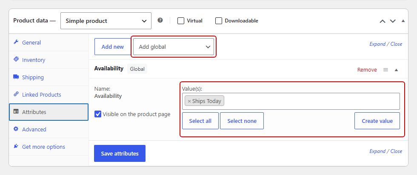
Task: Enable the Downloadable checkbox
Action: coord(219,21)
